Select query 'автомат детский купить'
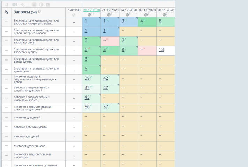 (x=30, y=127)
